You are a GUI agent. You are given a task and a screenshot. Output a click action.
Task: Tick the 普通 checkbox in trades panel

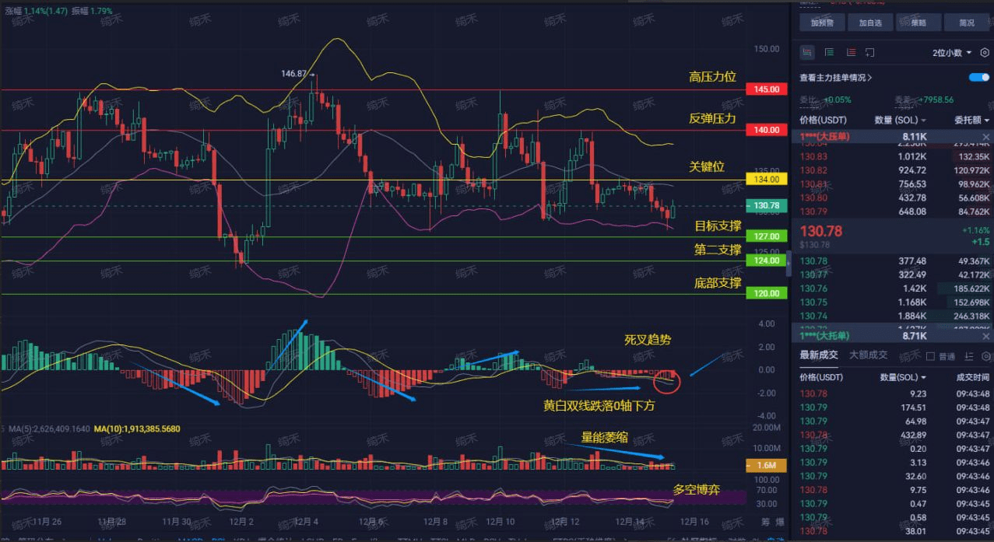coord(930,356)
